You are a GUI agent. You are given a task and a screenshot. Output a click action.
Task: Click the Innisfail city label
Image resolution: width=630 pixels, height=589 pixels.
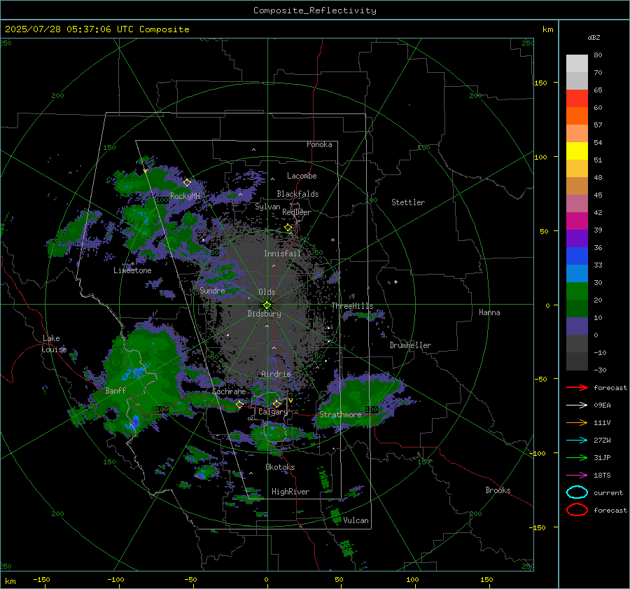click(x=282, y=254)
